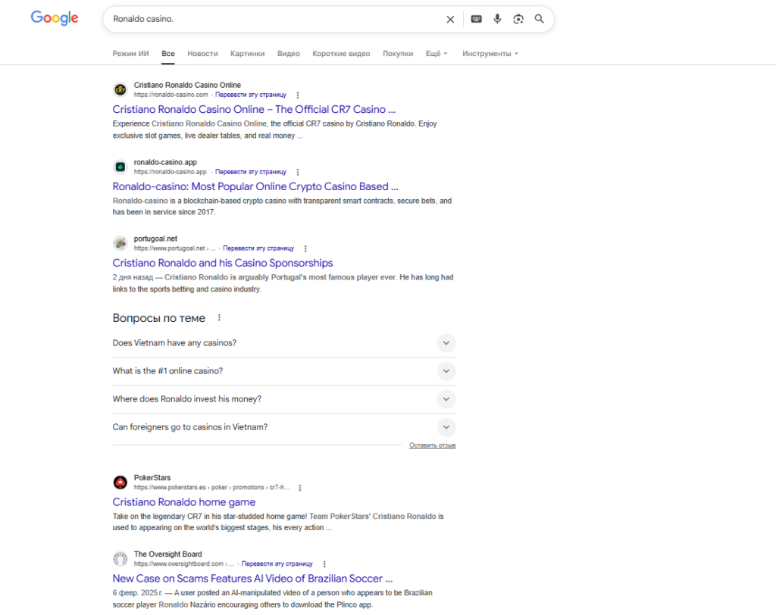Click the https://ronaldo-casino.com URL text
This screenshot has width=776, height=615.
pyautogui.click(x=171, y=95)
